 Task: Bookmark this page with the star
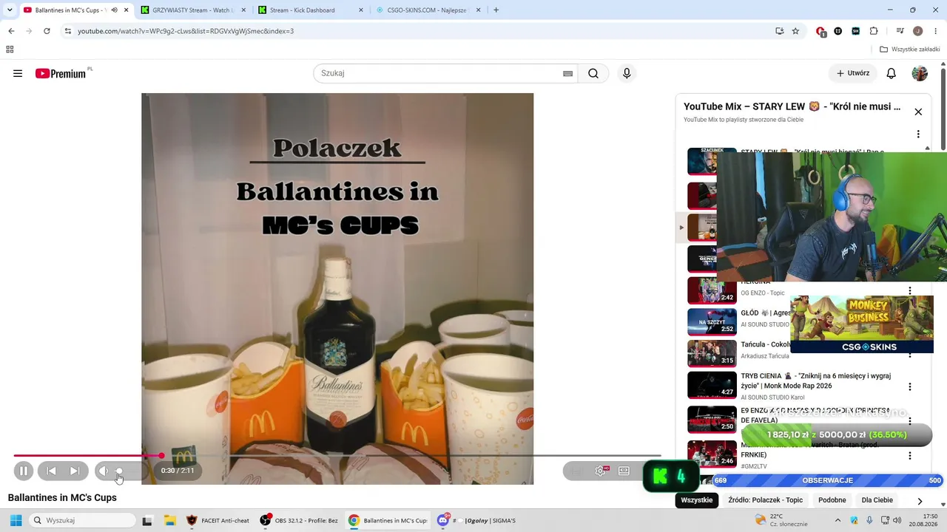tap(796, 31)
